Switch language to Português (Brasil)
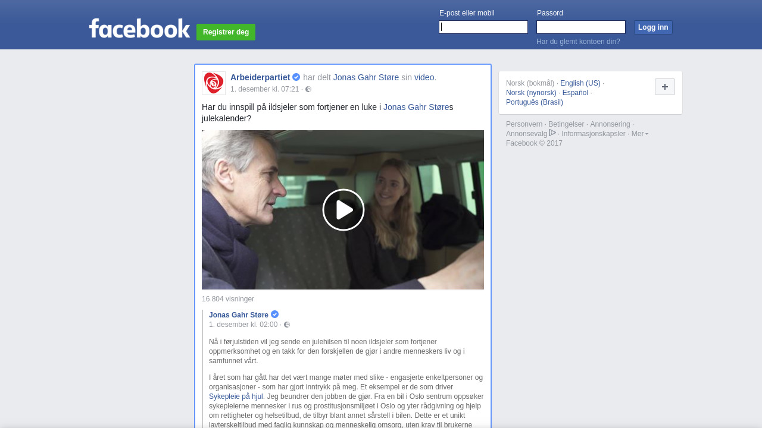Viewport: 762px width, 428px height. tap(535, 102)
